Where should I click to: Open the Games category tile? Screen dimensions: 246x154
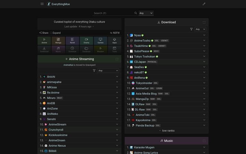click(100, 41)
